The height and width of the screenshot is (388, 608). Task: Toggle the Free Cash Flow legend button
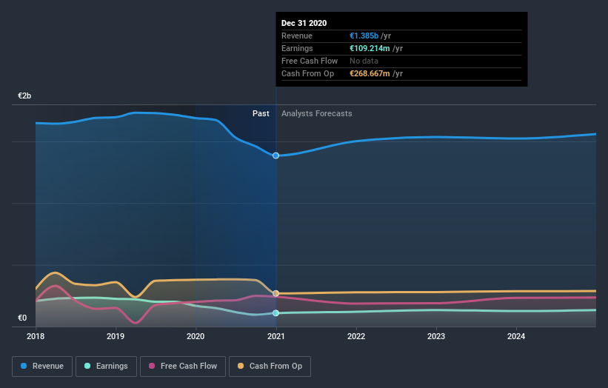pyautogui.click(x=183, y=367)
